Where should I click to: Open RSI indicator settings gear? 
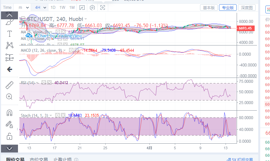[44, 82]
